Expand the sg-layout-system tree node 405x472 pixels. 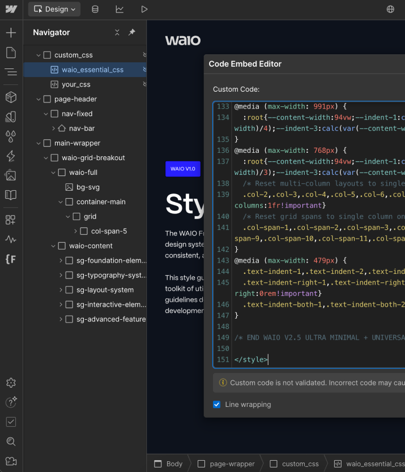pos(61,290)
